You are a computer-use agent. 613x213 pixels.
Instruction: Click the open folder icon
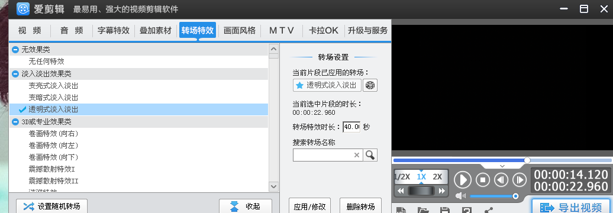click(x=423, y=210)
